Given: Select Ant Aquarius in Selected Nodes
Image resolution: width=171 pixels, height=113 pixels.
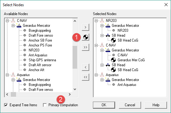Looking at the screenshot, I should [127, 85].
